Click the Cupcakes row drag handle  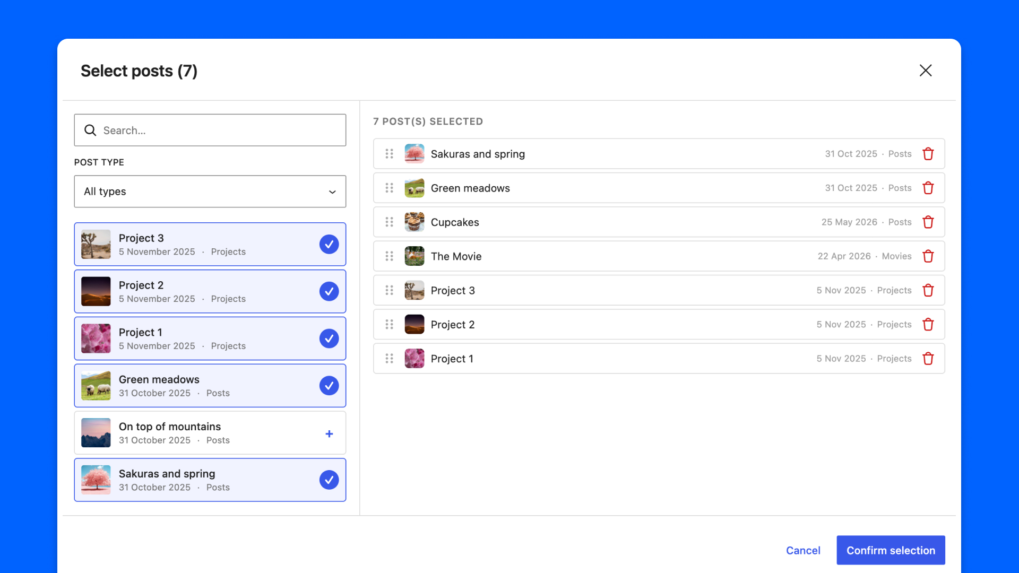pyautogui.click(x=389, y=222)
